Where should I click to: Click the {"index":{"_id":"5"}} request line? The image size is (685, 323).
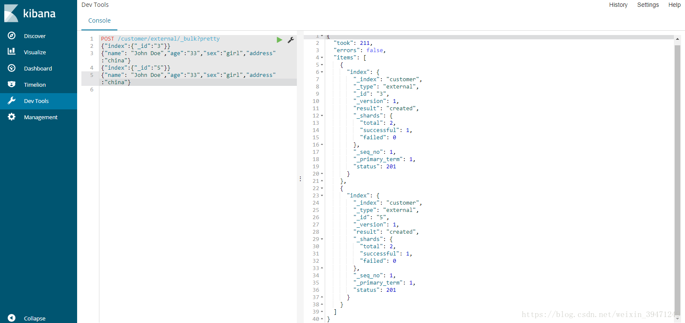[x=135, y=68]
